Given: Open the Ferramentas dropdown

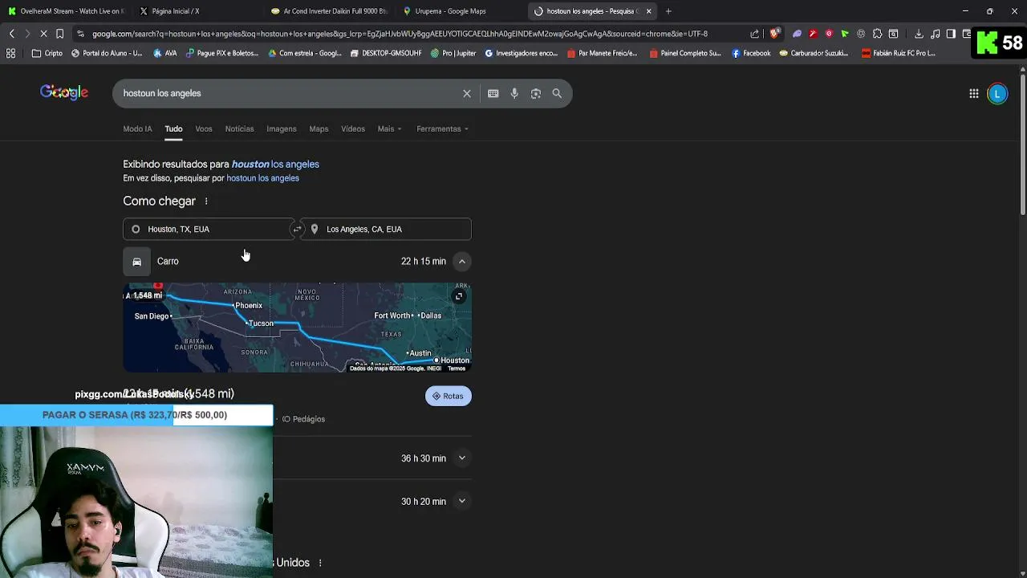Looking at the screenshot, I should 442,128.
